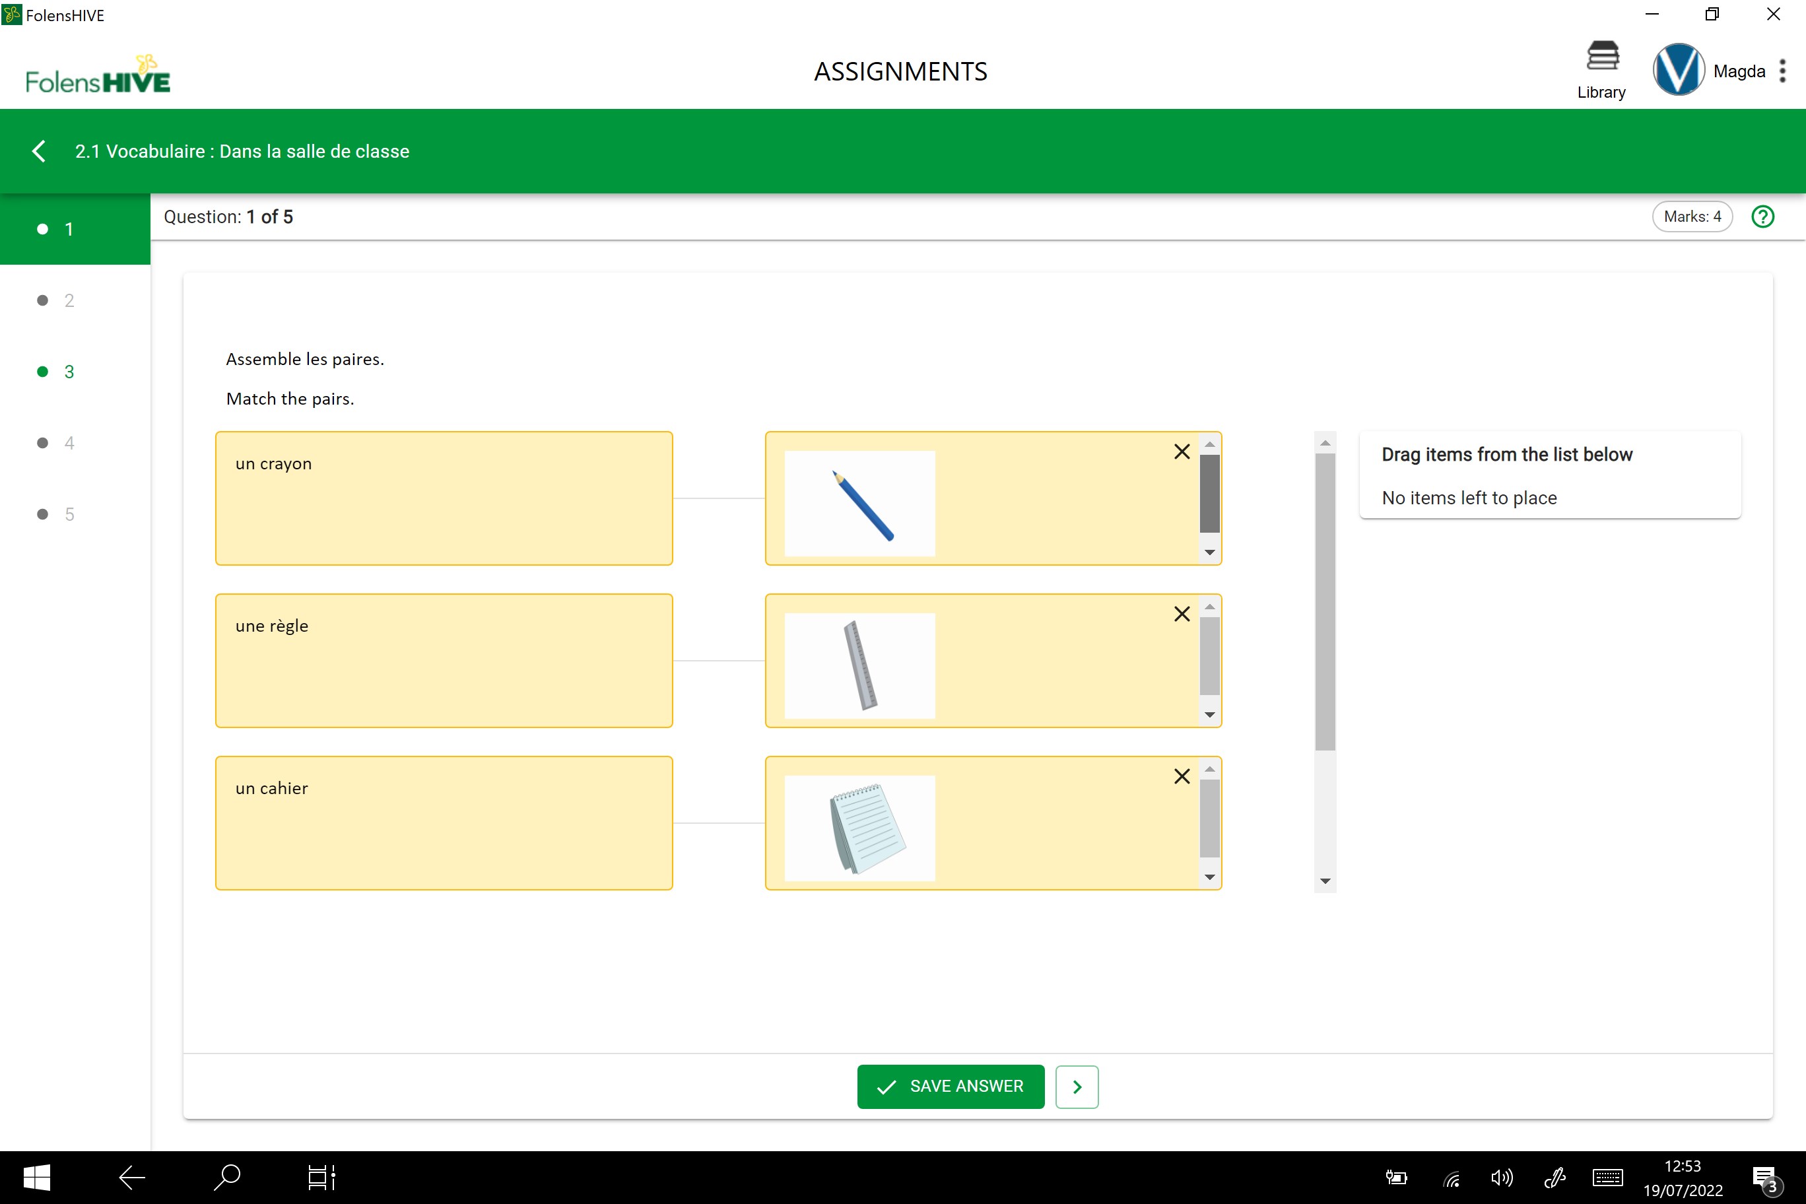Open Windows taskbar search
The width and height of the screenshot is (1806, 1204).
coord(226,1177)
